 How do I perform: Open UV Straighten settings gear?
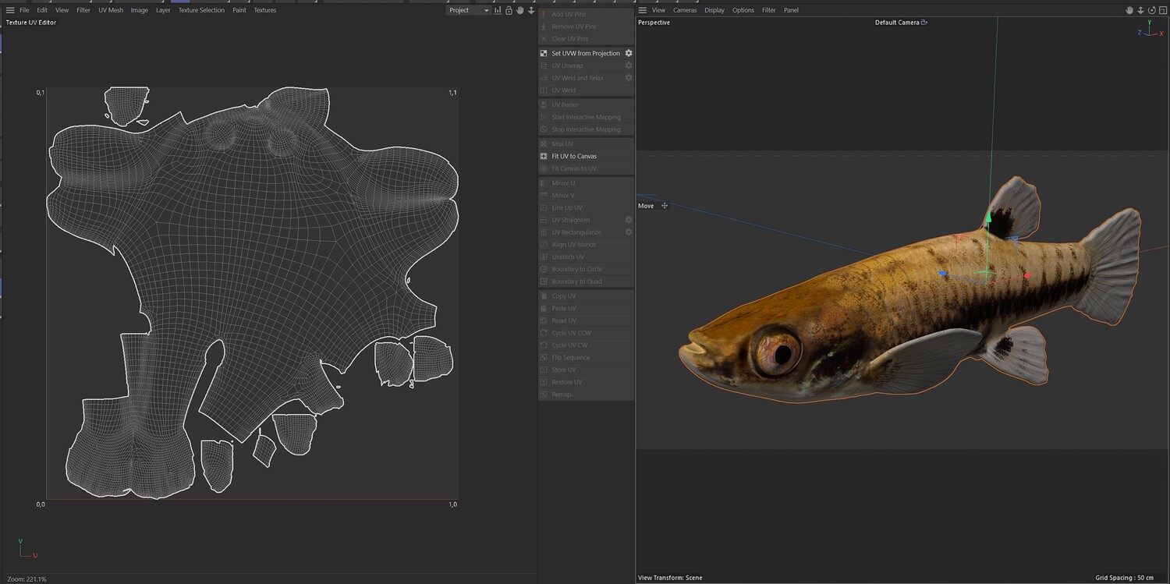coord(629,220)
